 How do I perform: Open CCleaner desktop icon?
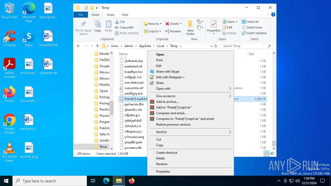10,38
